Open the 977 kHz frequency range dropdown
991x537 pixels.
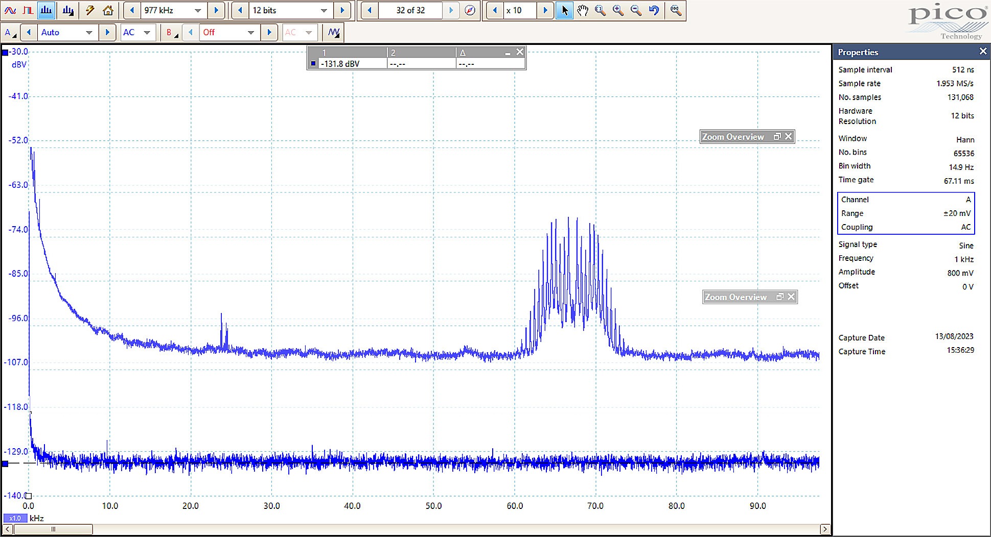(x=197, y=10)
